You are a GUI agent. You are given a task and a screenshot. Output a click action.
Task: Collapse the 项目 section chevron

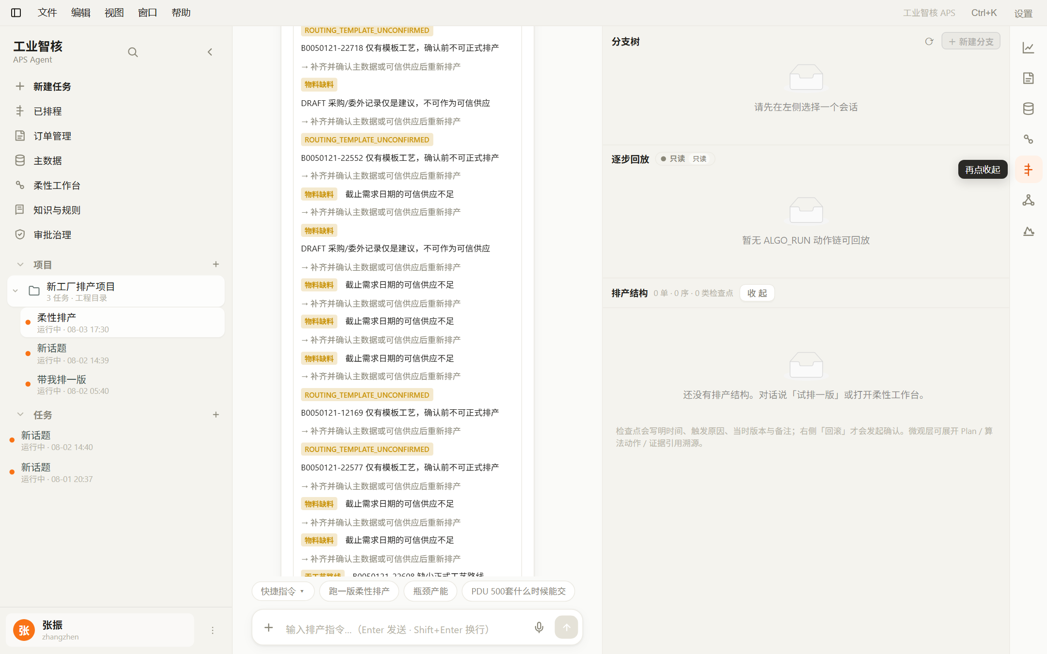click(20, 265)
